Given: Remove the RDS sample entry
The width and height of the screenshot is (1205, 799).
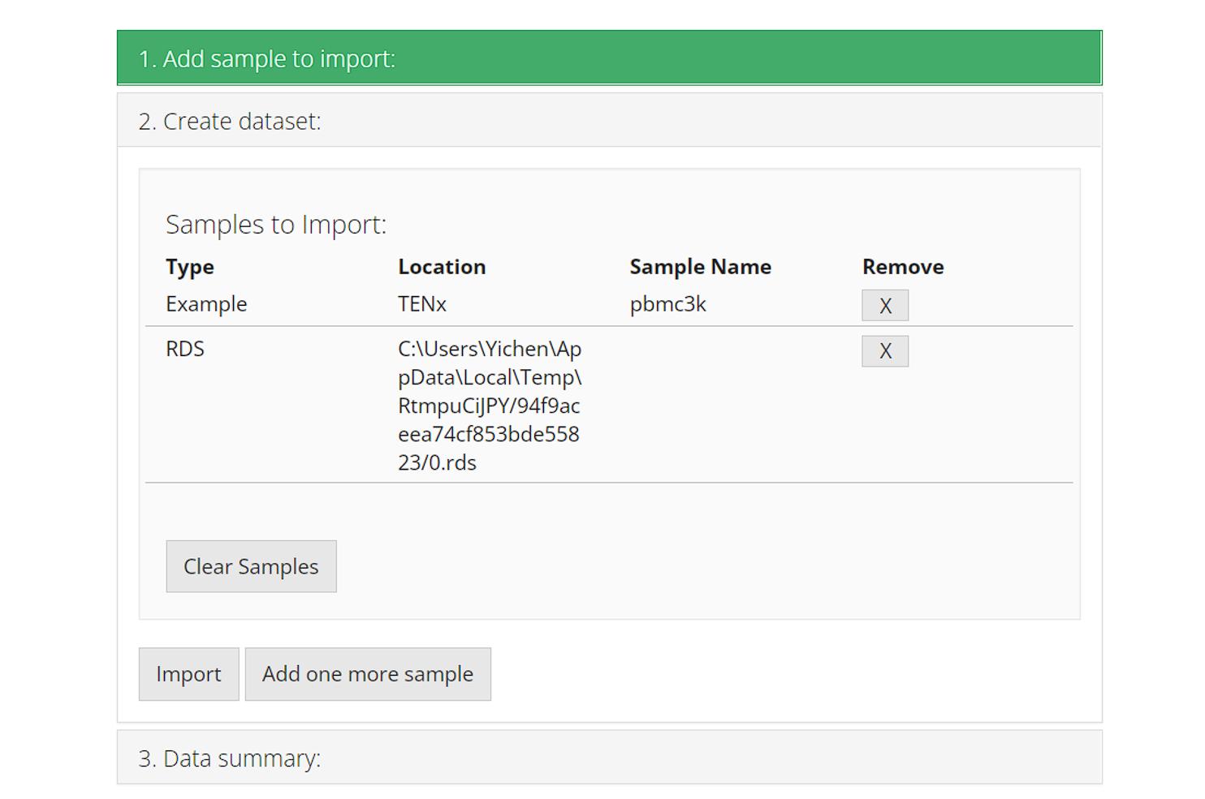Looking at the screenshot, I should coord(884,351).
